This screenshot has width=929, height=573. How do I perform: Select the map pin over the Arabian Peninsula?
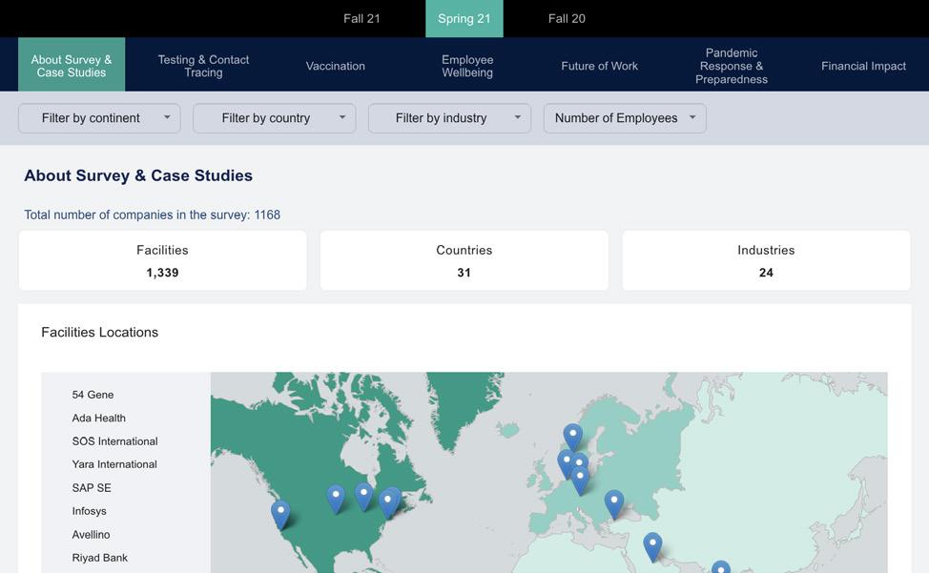pos(652,545)
